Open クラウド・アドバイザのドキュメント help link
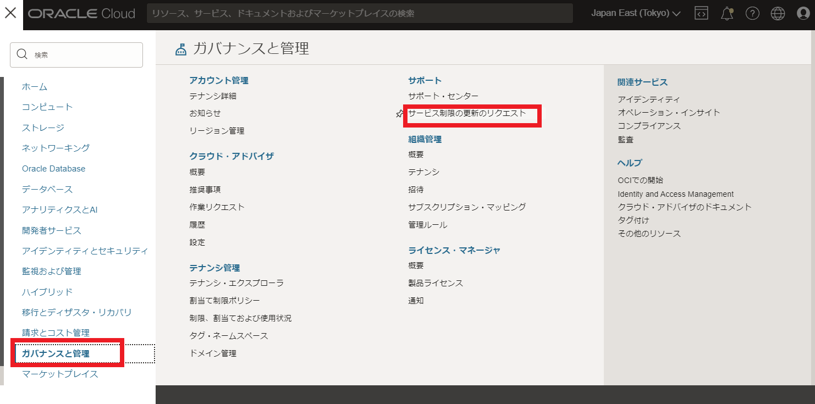The height and width of the screenshot is (404, 815). [685, 207]
